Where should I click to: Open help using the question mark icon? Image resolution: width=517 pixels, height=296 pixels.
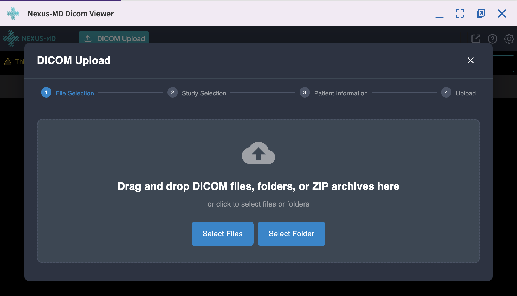[x=493, y=39]
